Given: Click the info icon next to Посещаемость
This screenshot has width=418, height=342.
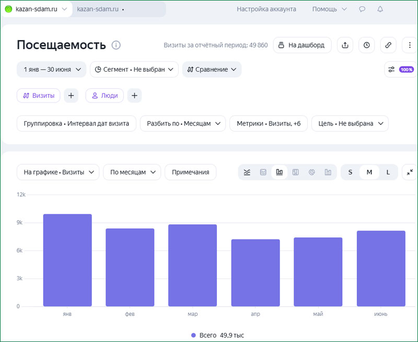Looking at the screenshot, I should click(x=116, y=45).
